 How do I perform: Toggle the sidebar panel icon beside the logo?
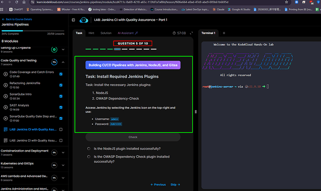click(x=74, y=20)
